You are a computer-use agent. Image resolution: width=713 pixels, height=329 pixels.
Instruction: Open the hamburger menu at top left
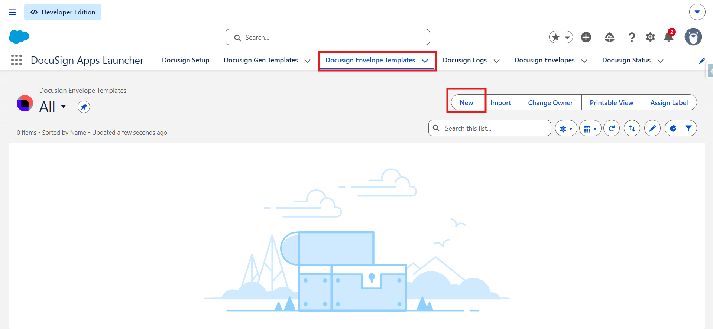click(12, 12)
